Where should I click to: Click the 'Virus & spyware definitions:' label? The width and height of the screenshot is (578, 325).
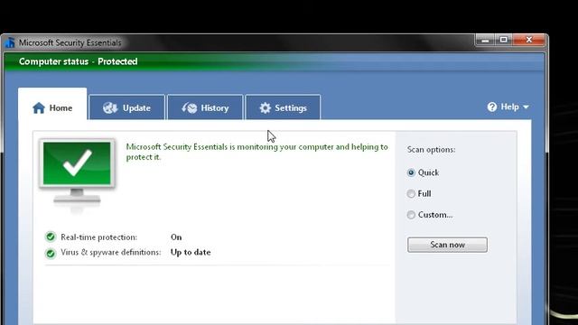coord(111,253)
